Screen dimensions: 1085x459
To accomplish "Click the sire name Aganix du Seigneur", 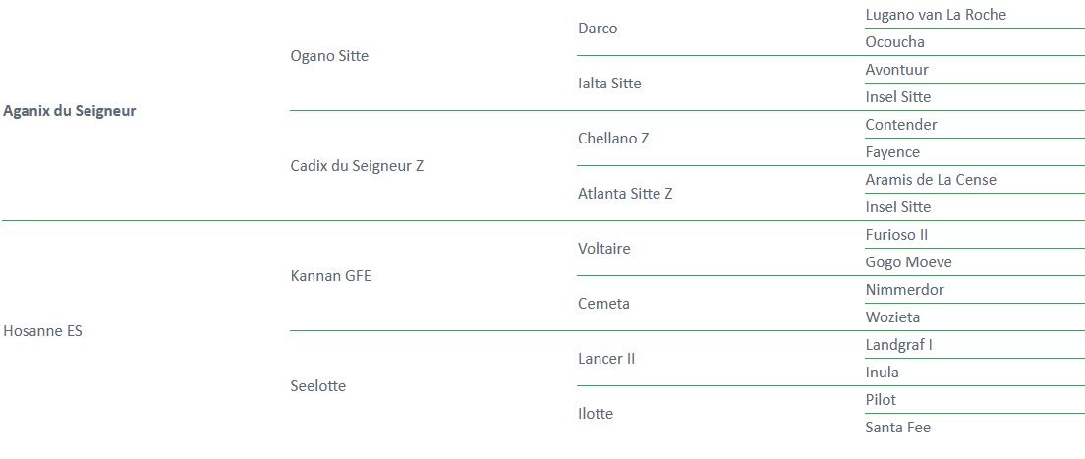I will pos(69,111).
